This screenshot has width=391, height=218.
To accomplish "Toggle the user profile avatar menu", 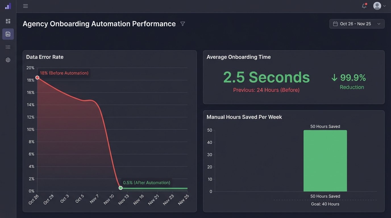I will tap(377, 6).
